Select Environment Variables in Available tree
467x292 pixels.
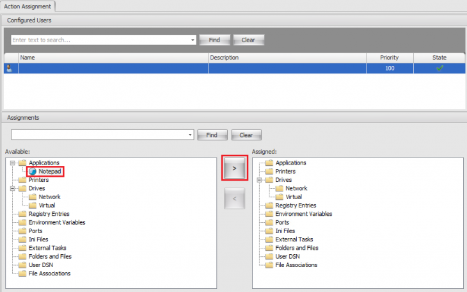pos(57,222)
